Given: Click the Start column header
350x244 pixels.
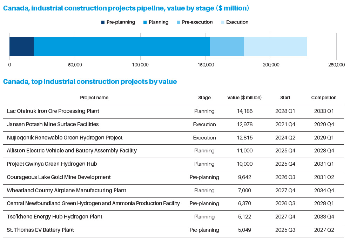Looking at the screenshot, I should click(285, 98).
